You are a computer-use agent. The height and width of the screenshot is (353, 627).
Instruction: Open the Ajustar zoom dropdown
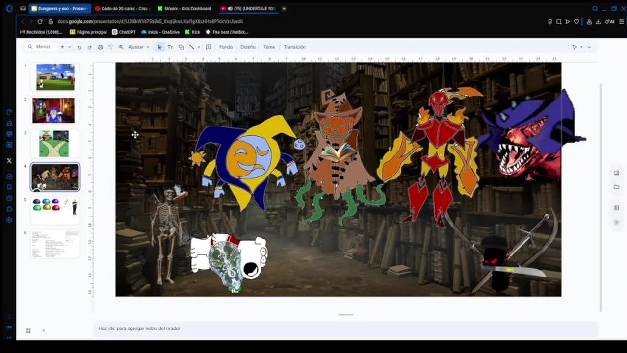138,47
